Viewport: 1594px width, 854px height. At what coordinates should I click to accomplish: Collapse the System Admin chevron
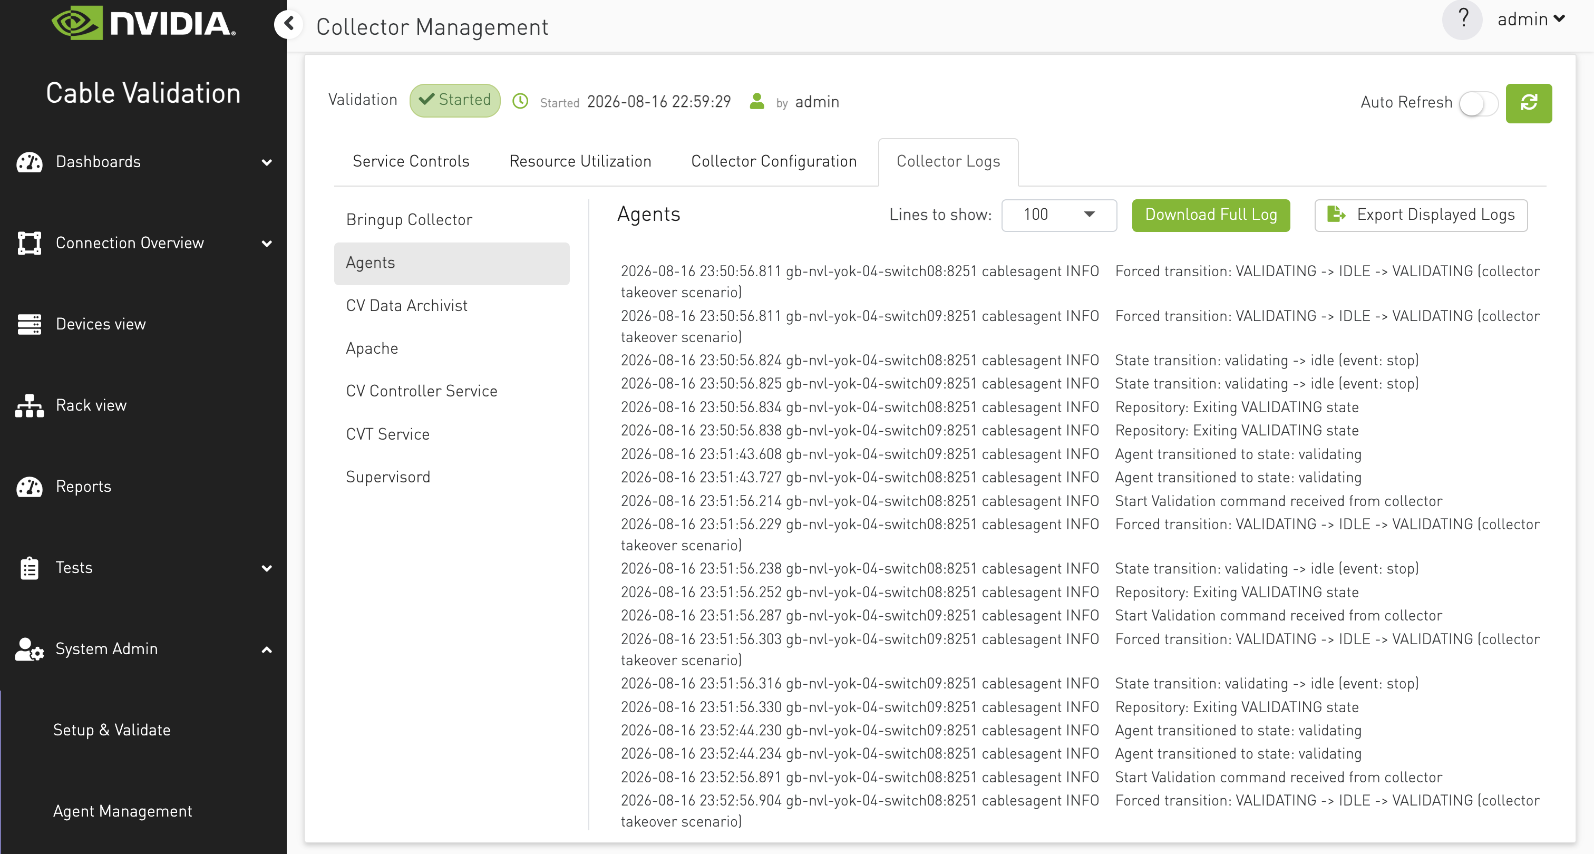pyautogui.click(x=267, y=650)
